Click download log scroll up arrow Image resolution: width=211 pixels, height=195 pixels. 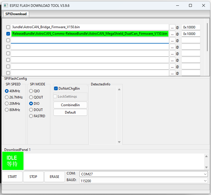tap(206, 156)
